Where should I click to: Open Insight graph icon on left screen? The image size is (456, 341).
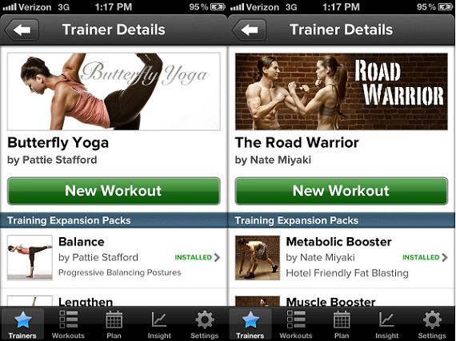pos(159,319)
